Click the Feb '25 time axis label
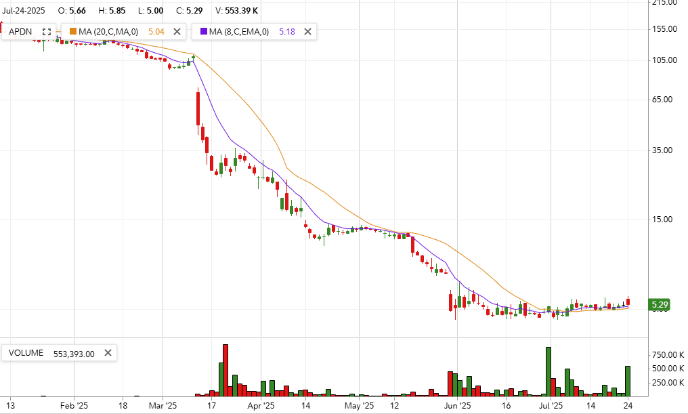This screenshot has height=414, width=688. (74, 406)
